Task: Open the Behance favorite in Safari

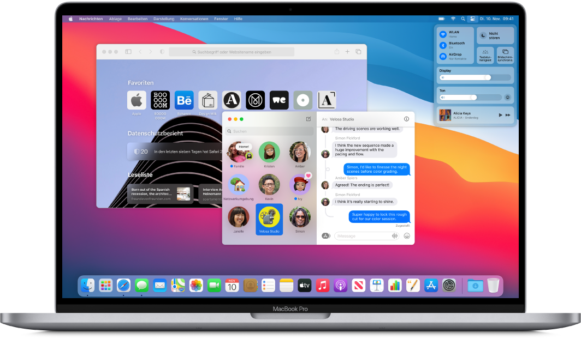Action: 185,100
